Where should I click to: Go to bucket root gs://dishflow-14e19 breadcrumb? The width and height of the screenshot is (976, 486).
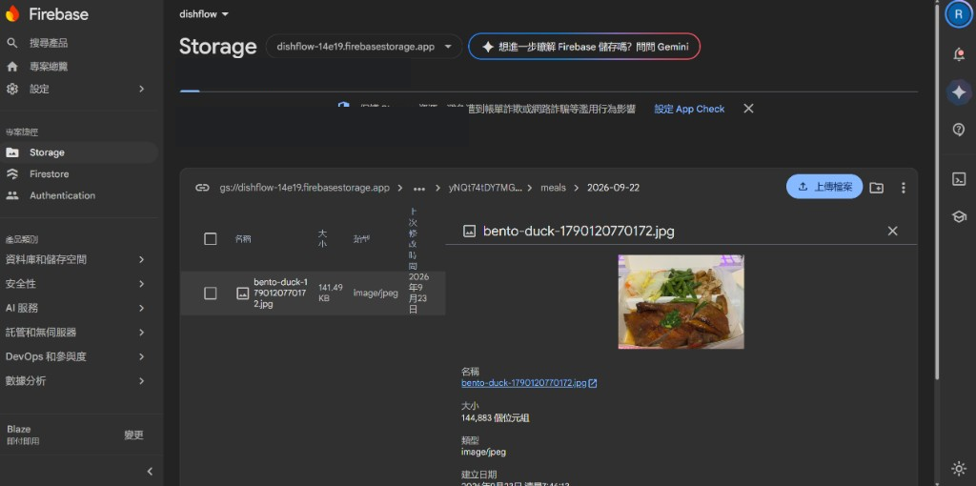tap(305, 188)
